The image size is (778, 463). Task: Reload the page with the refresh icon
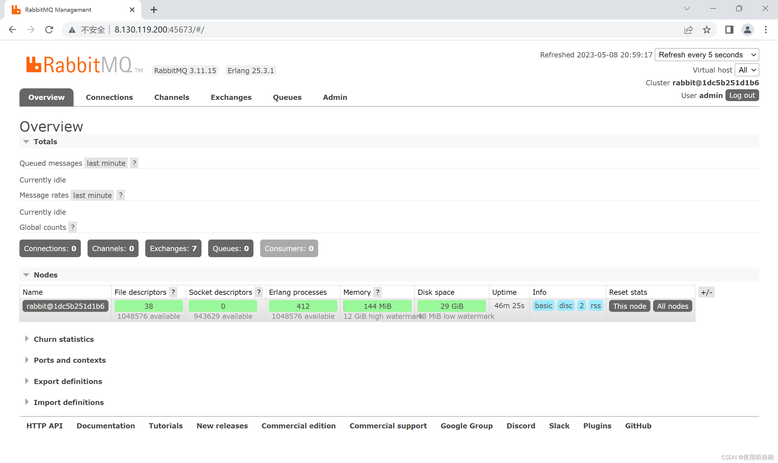pos(49,30)
